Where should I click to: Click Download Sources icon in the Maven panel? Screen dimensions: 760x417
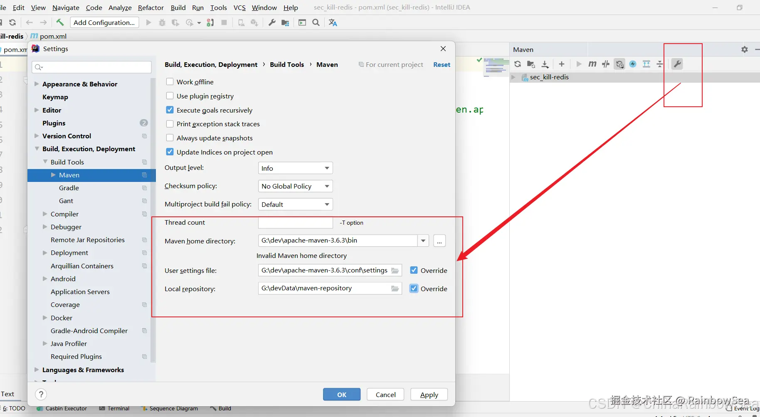click(545, 64)
